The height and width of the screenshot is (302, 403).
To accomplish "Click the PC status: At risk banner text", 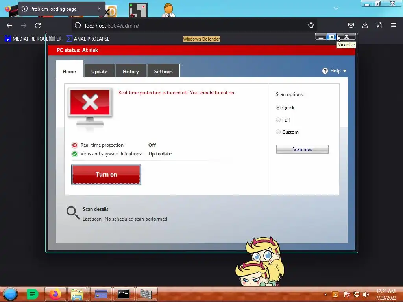I will point(78,50).
